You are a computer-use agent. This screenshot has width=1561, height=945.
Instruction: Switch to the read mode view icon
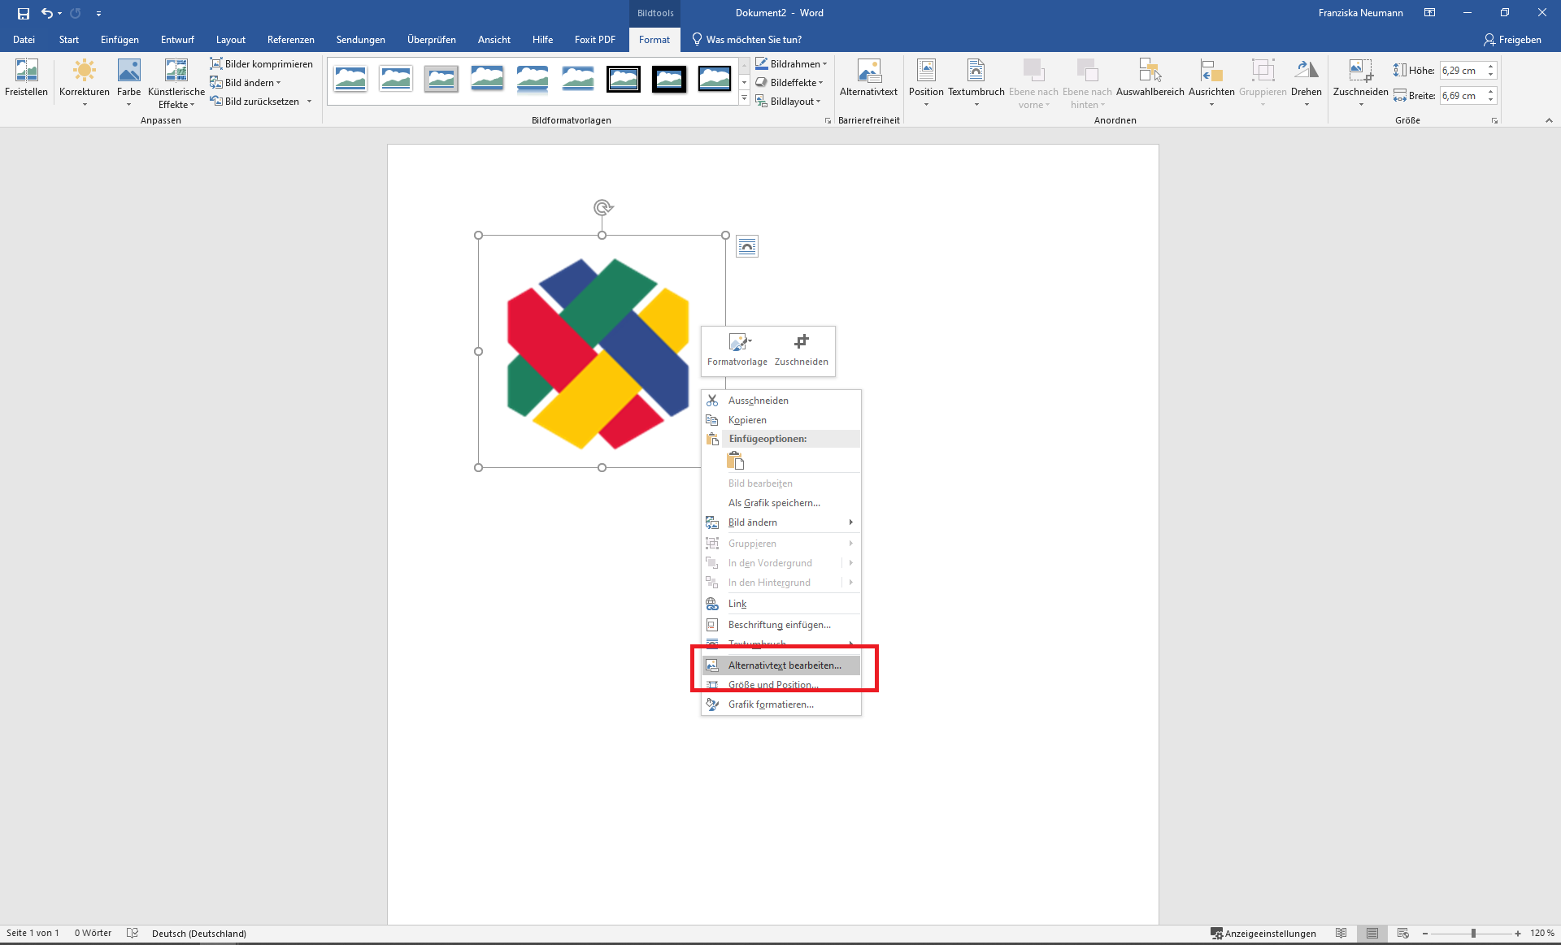point(1341,933)
